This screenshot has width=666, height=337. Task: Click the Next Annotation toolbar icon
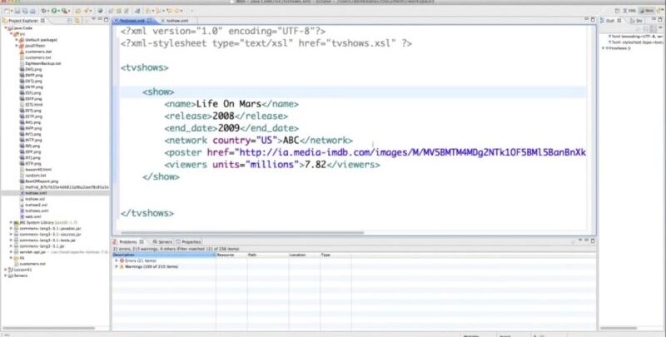point(148,11)
